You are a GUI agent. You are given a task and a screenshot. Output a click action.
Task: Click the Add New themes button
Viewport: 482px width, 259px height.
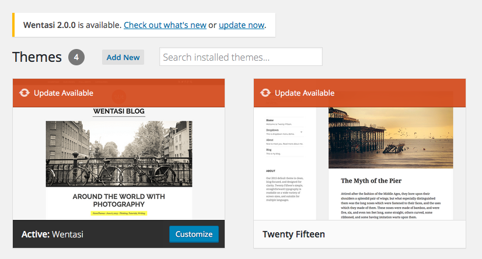(x=123, y=57)
